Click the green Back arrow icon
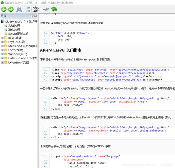The height and width of the screenshot is (168, 175). tap(4, 9)
